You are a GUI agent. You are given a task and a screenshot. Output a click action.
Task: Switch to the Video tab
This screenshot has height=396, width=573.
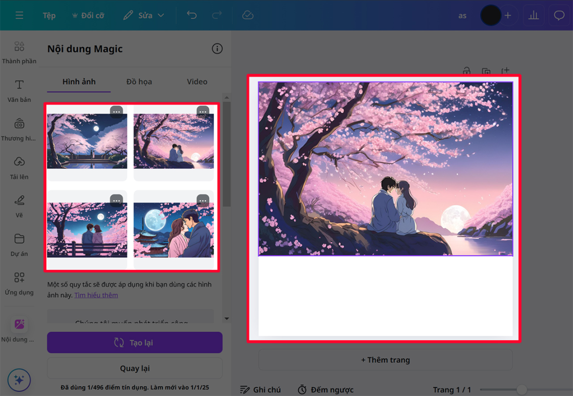(x=197, y=82)
